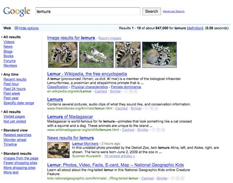Limit results to Past hour
The width and height of the screenshot is (233, 183).
[x=11, y=84]
